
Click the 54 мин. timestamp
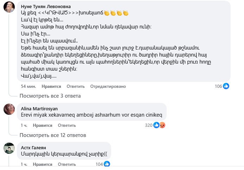tap(29, 86)
